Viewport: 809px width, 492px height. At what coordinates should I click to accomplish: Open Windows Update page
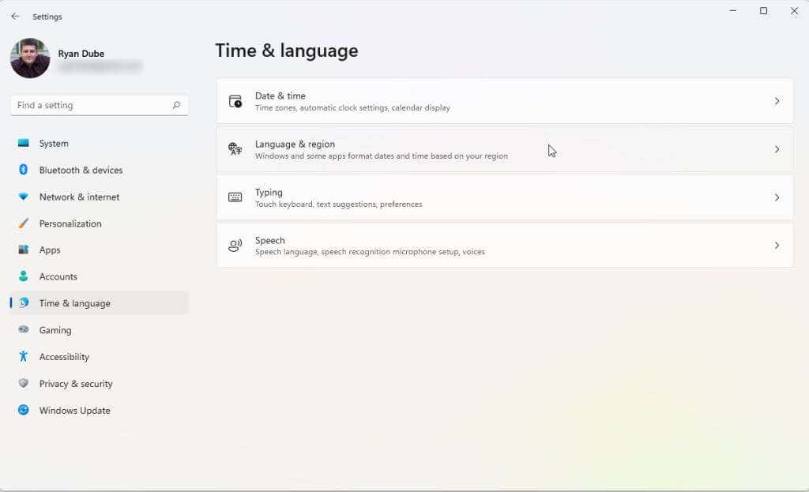click(99, 411)
